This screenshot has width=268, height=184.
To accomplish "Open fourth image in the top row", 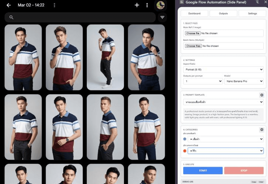I will tap(146, 57).
